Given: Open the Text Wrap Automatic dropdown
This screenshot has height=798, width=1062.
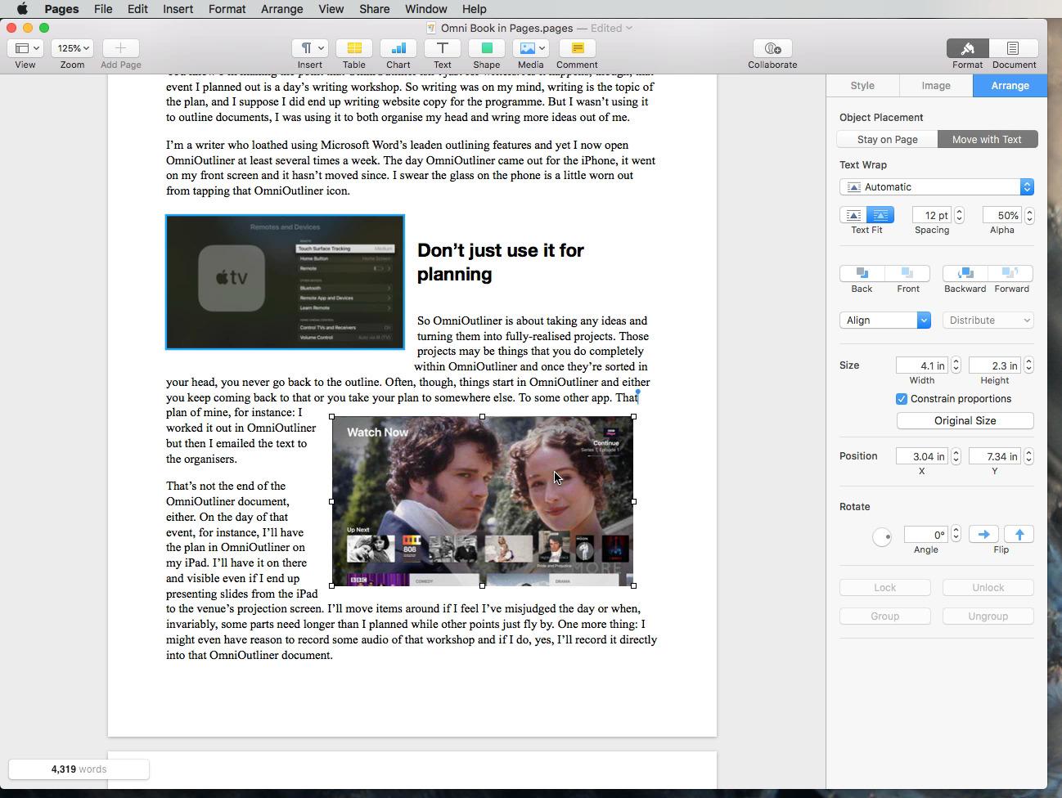Looking at the screenshot, I should pyautogui.click(x=937, y=186).
